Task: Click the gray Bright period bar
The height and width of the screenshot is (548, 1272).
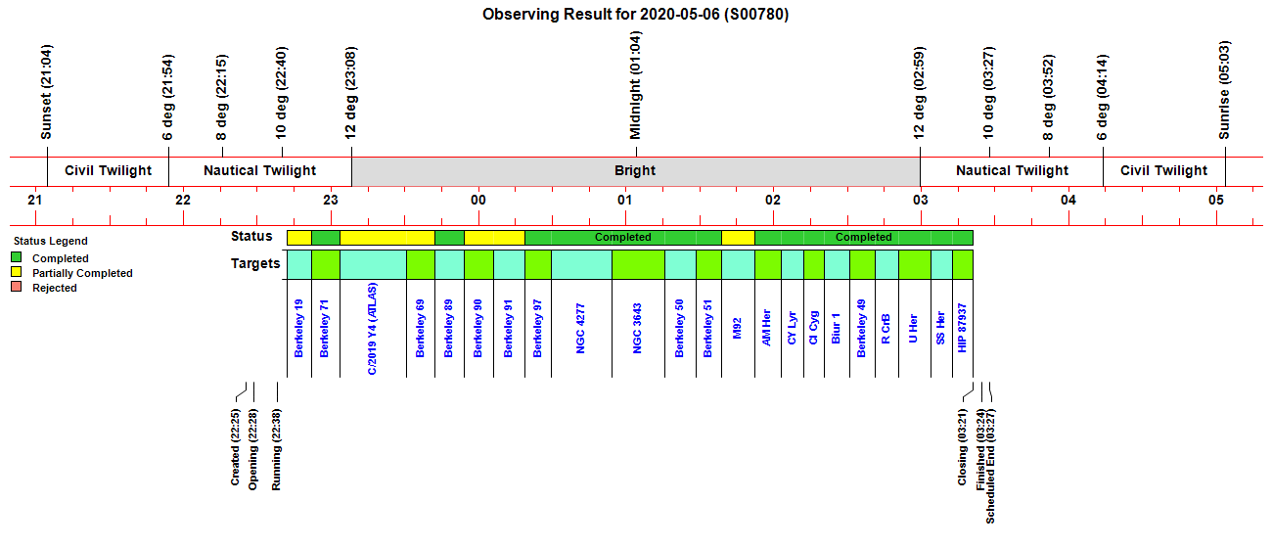Action: coord(636,171)
